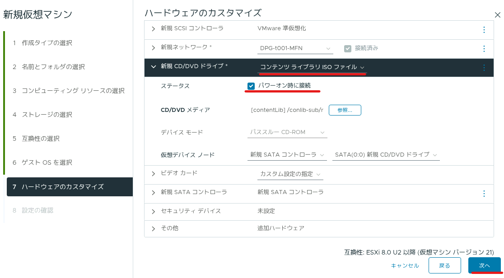Expand the 新規 SATA コントローラ section chevron

[153, 193]
